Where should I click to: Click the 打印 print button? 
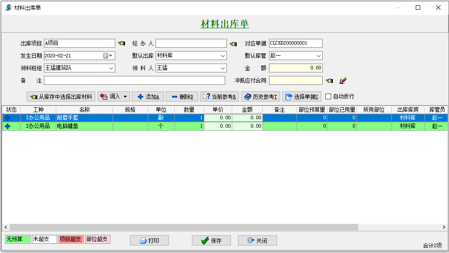pos(149,241)
